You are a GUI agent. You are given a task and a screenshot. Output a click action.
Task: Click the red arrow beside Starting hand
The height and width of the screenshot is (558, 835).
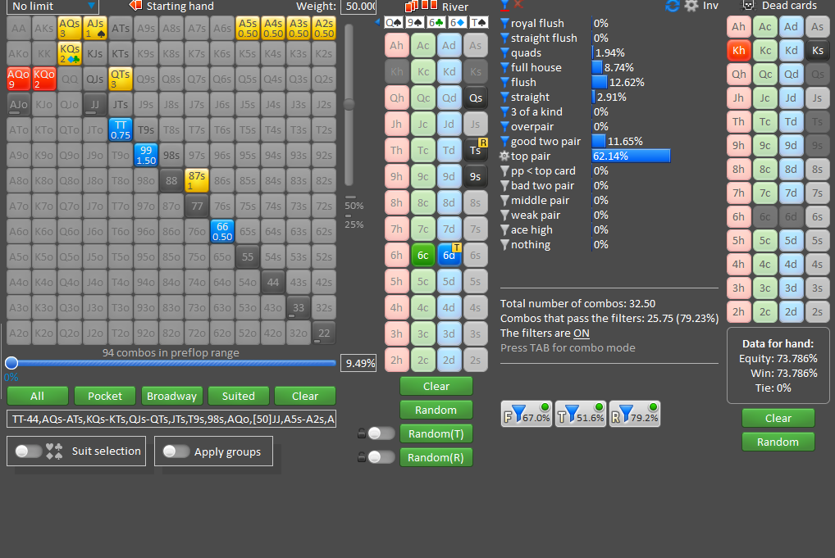pos(136,6)
